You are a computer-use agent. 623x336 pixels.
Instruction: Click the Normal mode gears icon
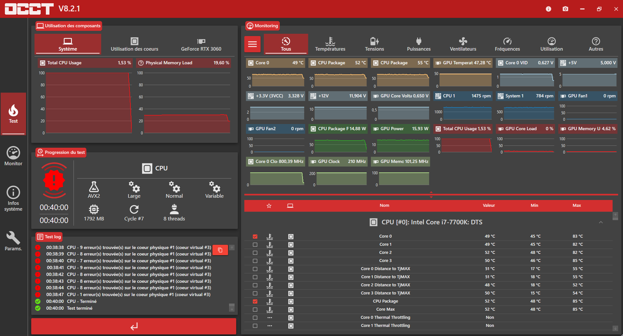174,187
